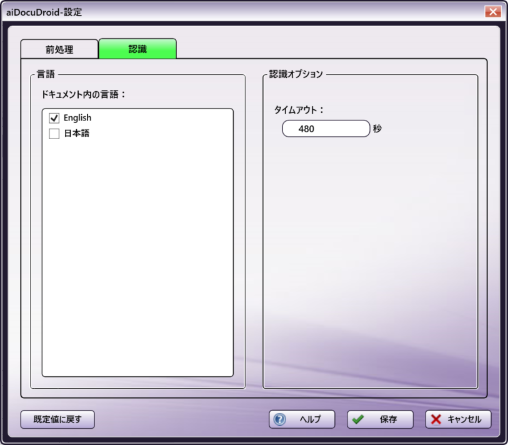Click the 言語 group title
This screenshot has height=445, width=508.
click(x=46, y=74)
